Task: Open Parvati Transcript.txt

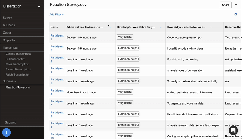Action: point(18,69)
